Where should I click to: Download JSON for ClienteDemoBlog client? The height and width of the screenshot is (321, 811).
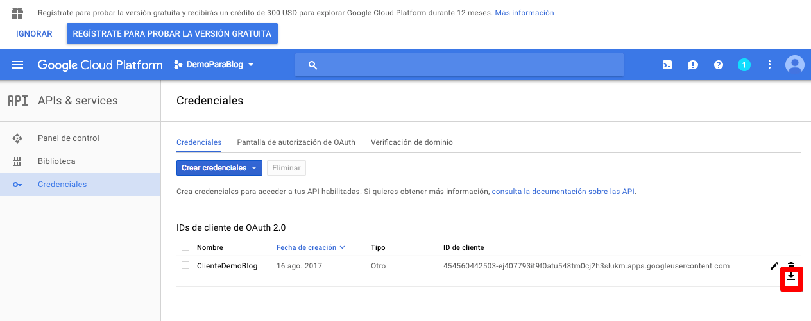click(x=791, y=277)
